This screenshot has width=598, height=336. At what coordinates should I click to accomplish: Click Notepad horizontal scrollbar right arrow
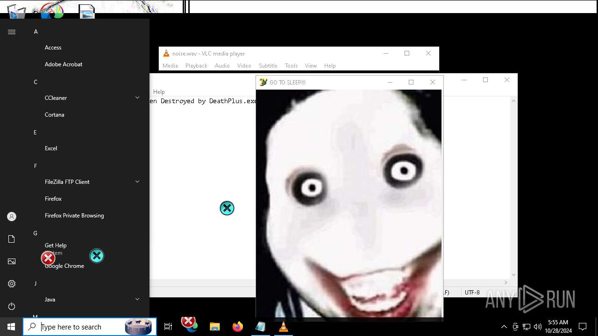pos(505,282)
